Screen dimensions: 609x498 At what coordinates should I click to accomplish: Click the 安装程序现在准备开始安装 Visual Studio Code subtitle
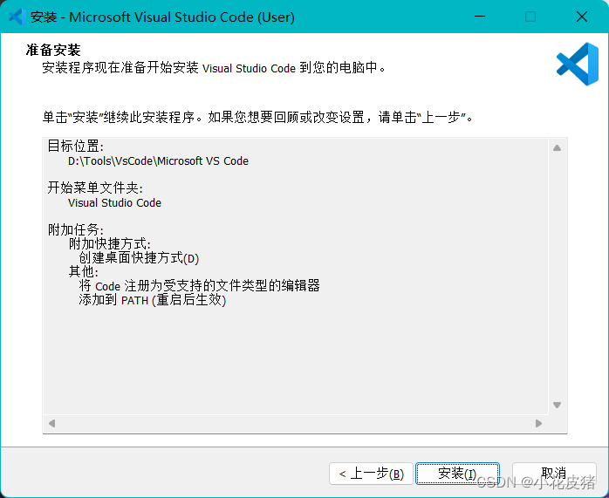pos(214,67)
